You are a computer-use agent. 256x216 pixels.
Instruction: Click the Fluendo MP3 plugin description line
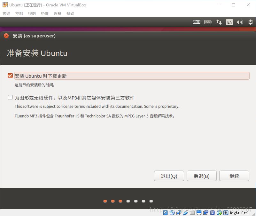(95, 116)
